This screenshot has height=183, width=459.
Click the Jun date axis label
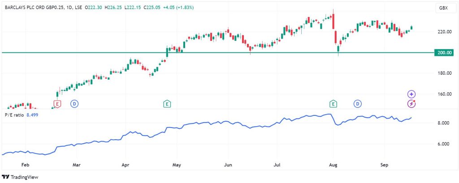(x=228, y=165)
